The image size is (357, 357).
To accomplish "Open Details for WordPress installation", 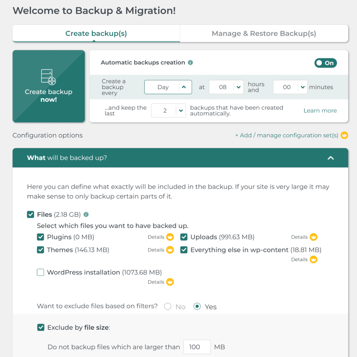I will pyautogui.click(x=156, y=282).
